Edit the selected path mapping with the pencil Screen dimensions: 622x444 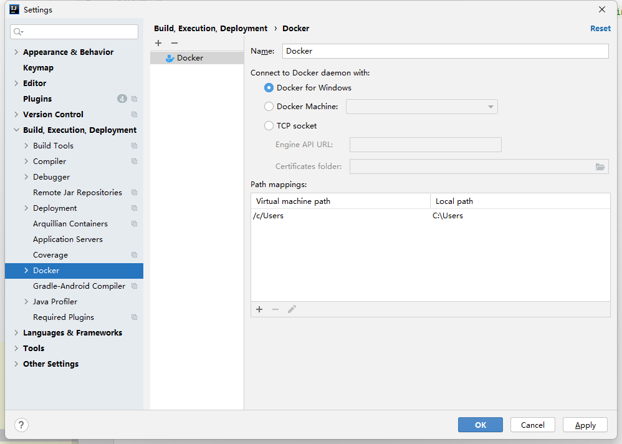point(292,309)
